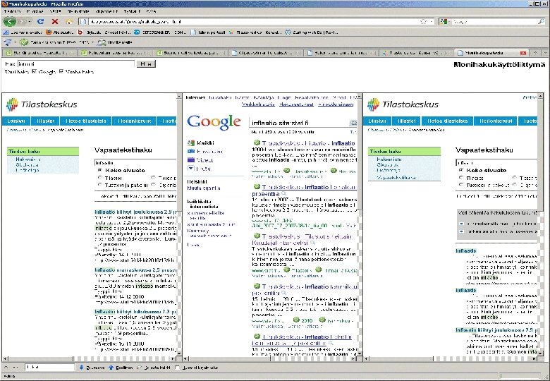This screenshot has height=381, width=550.
Task: Open the second menu in the menu bar
Action: coord(35,11)
